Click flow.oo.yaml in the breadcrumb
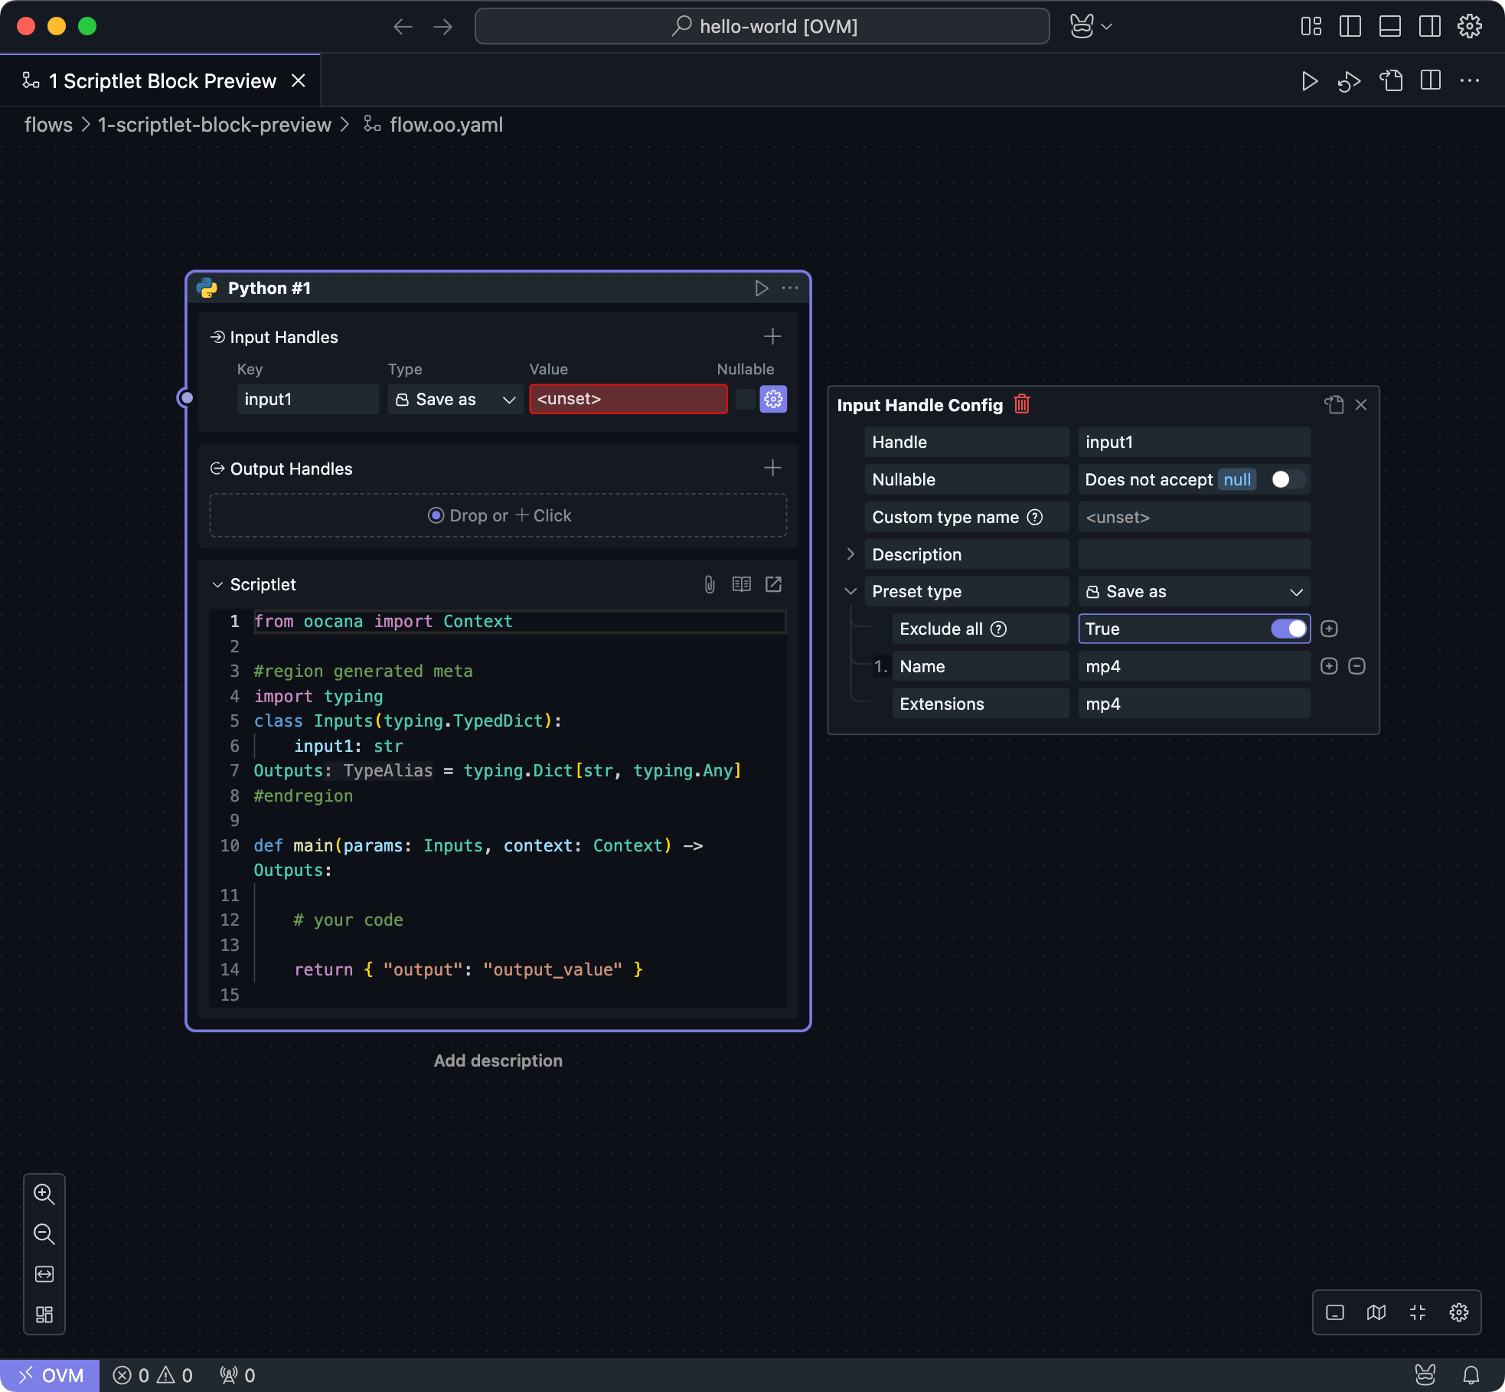Image resolution: width=1505 pixels, height=1392 pixels. click(446, 125)
